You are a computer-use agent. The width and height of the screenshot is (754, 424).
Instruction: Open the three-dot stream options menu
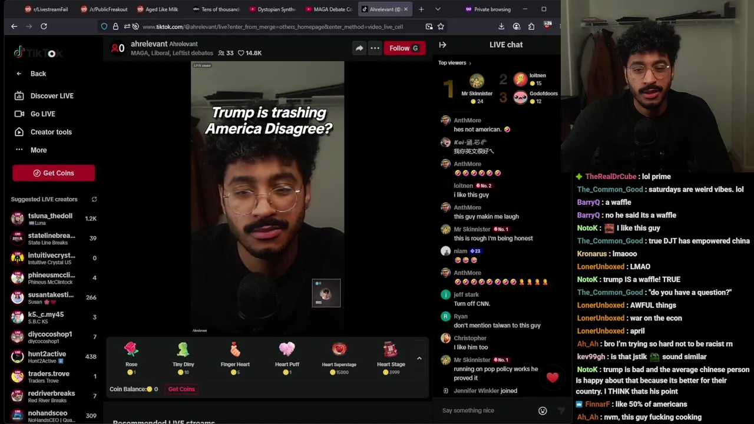tap(375, 48)
